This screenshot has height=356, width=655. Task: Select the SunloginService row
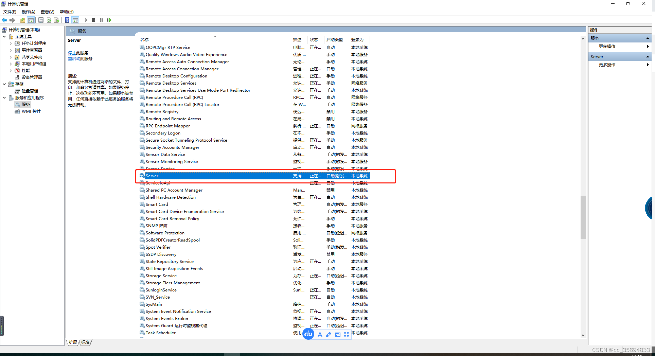click(254, 290)
